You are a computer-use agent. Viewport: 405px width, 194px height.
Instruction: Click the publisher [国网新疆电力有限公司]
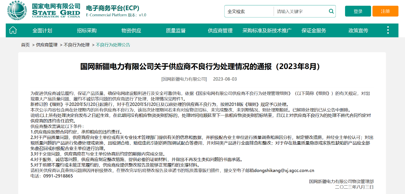tap(184, 79)
